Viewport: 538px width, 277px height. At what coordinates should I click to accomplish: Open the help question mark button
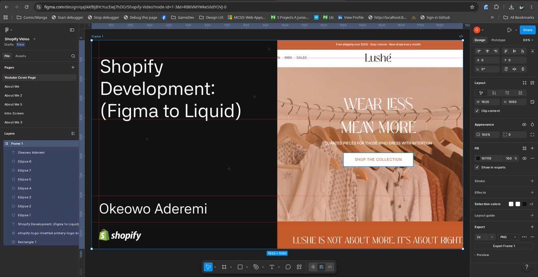(x=527, y=267)
